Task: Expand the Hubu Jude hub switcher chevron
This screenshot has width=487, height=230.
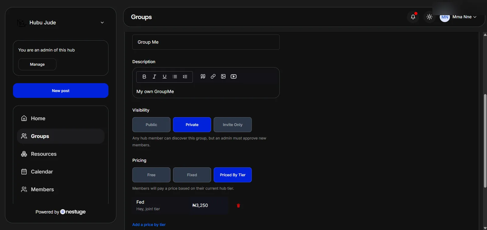Action: 102,23
